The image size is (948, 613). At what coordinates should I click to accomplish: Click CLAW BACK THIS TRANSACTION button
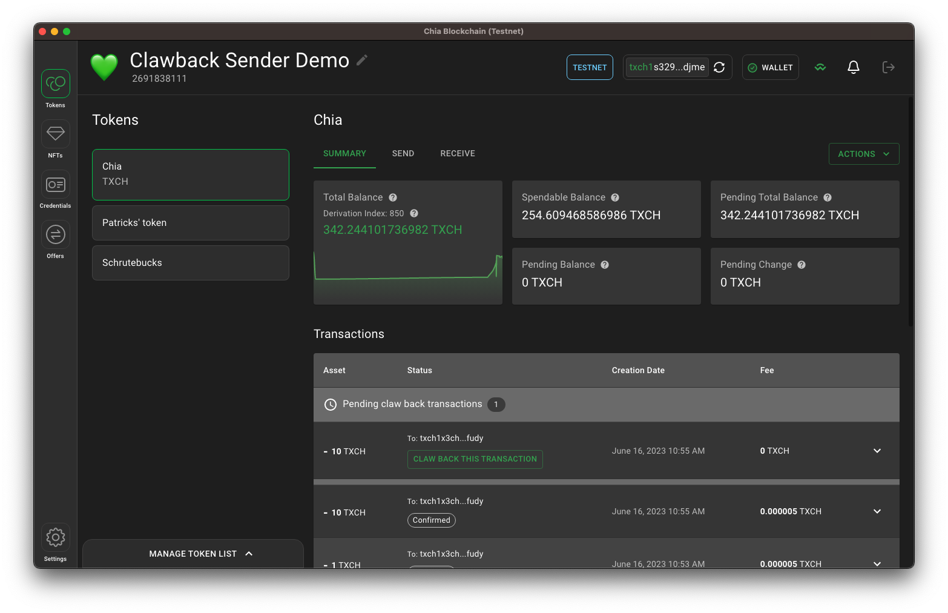pos(475,459)
